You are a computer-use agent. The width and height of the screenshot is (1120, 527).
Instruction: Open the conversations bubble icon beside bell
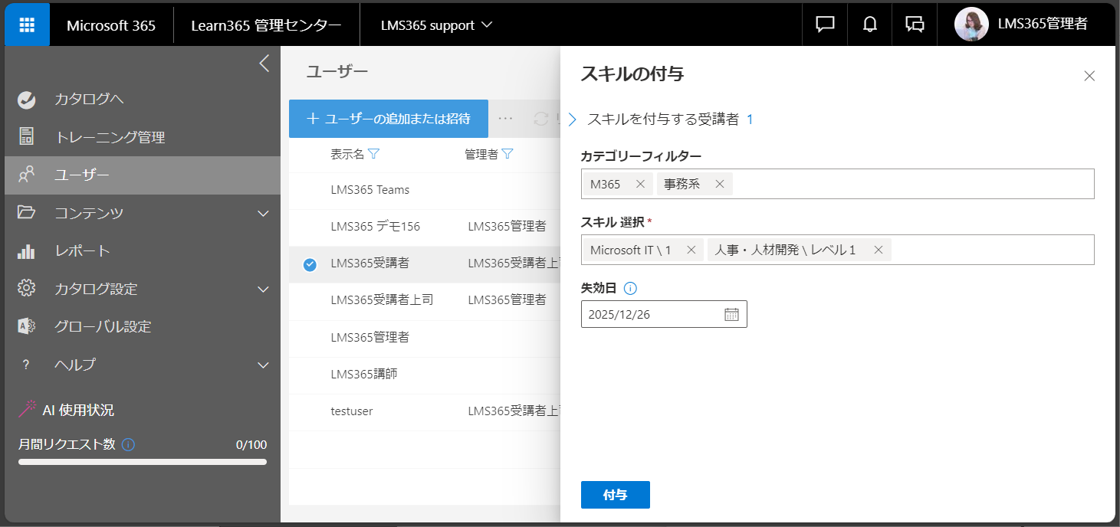pyautogui.click(x=915, y=25)
